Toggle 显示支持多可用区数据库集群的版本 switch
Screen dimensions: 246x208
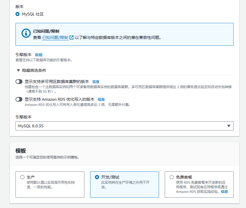[19, 82]
